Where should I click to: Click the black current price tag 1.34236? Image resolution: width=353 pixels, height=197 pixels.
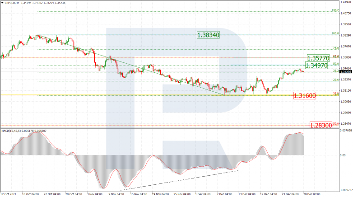pos(346,72)
